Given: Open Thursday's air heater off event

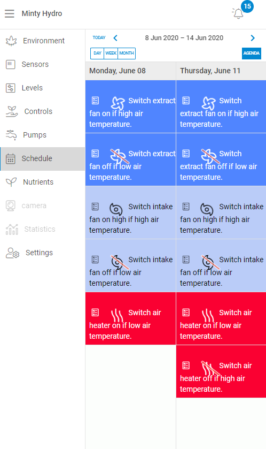Looking at the screenshot, I should click(x=221, y=371).
